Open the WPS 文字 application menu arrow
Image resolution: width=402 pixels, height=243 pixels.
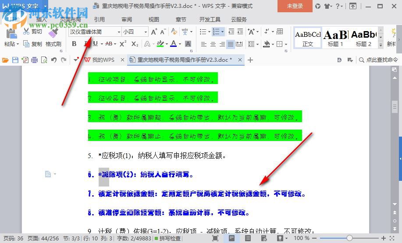pos(46,6)
